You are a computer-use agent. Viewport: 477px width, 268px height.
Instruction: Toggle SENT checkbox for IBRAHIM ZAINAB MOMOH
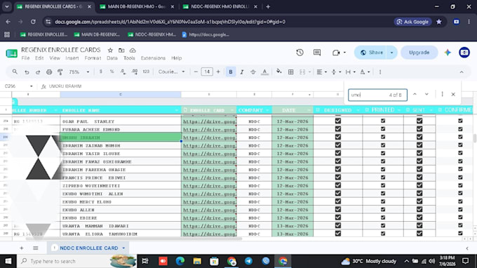tap(419, 145)
